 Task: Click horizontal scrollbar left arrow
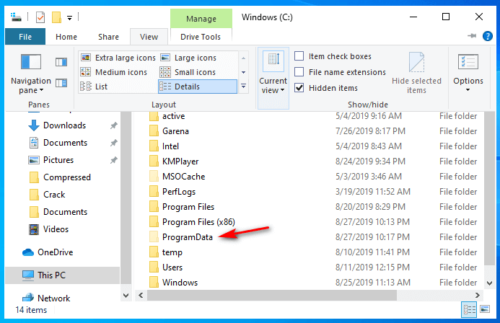tap(141, 296)
